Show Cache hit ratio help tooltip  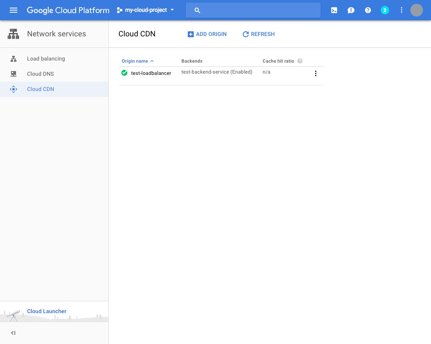point(300,61)
